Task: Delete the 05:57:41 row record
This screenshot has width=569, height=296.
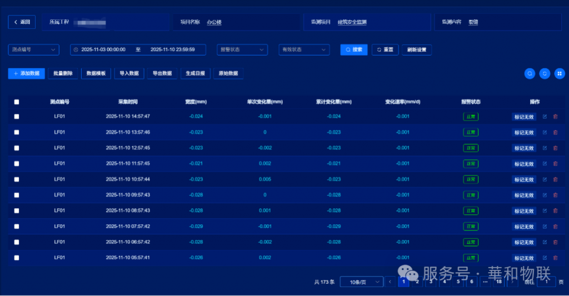Action: coord(555,258)
